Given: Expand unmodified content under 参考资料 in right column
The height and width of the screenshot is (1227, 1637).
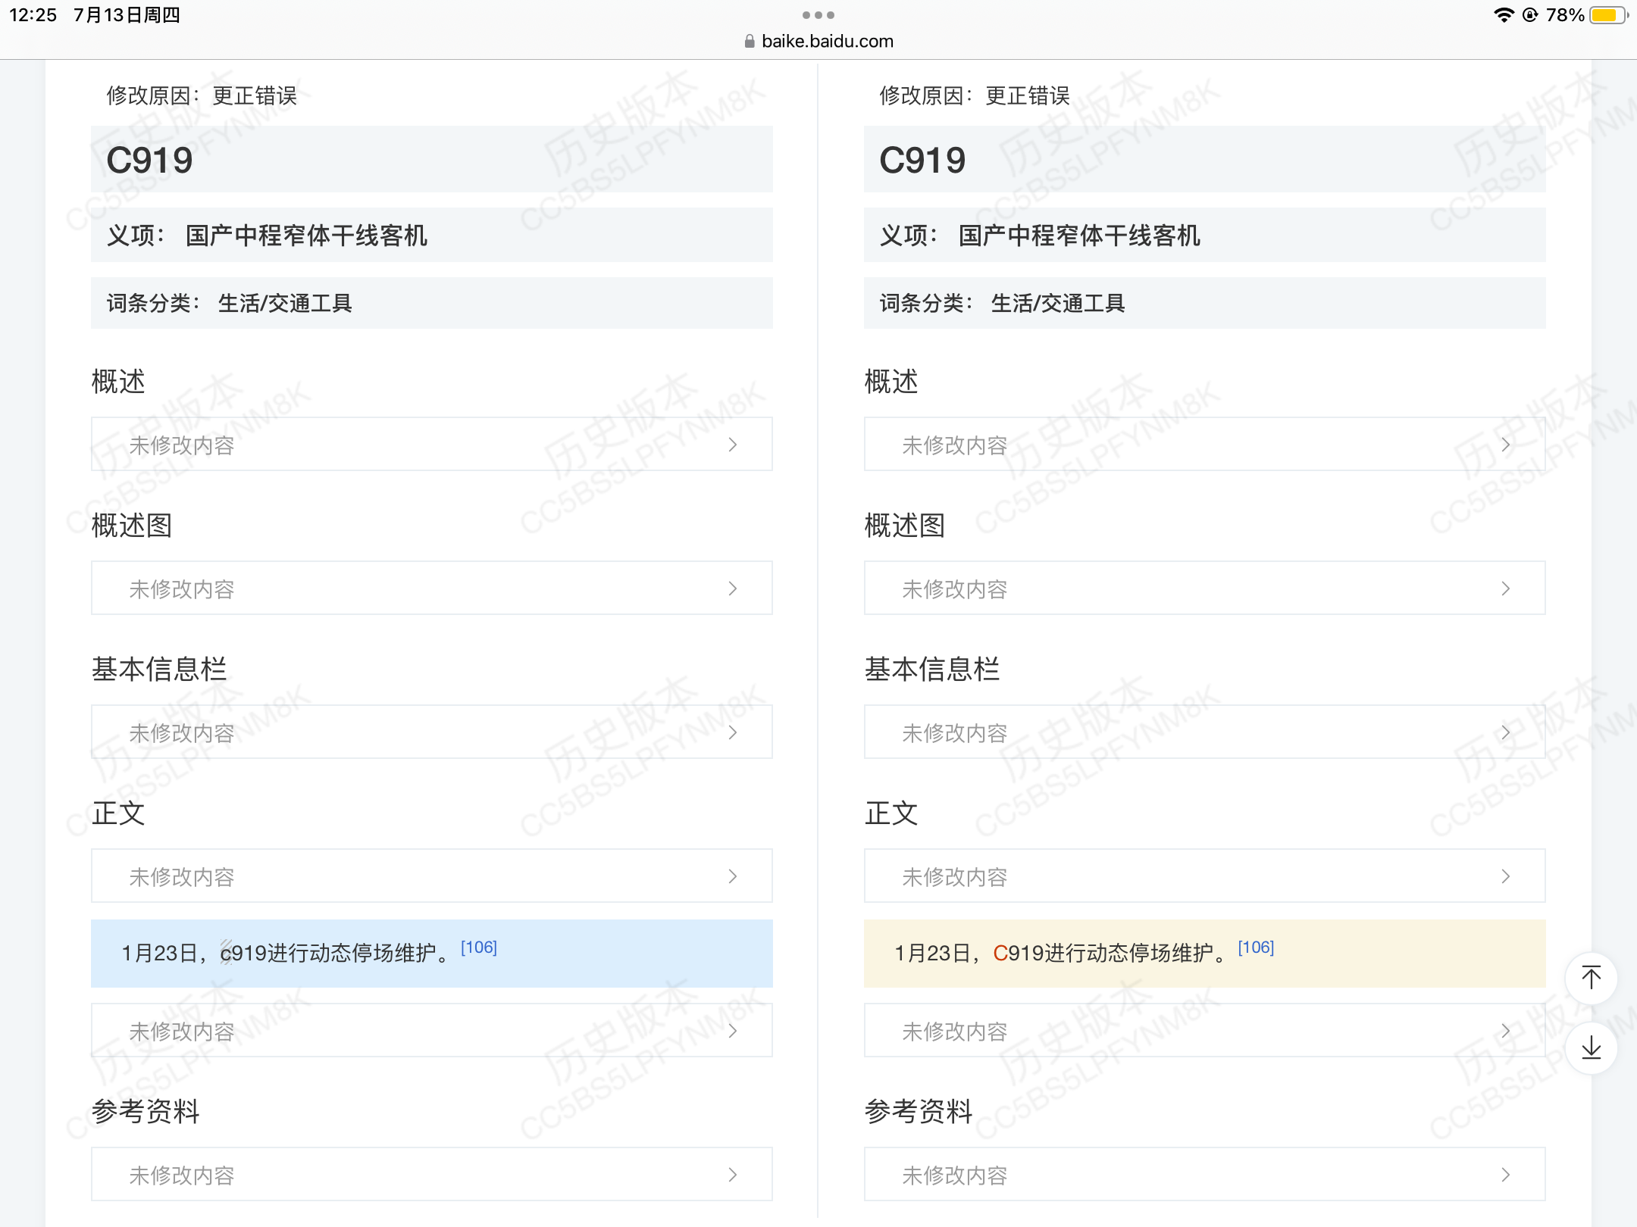Looking at the screenshot, I should tap(1205, 1175).
